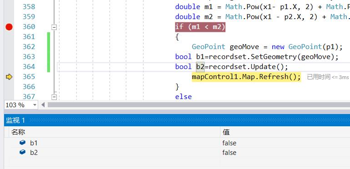Click the false value of b1
Viewport: 350px width, 169px height.
coord(229,143)
